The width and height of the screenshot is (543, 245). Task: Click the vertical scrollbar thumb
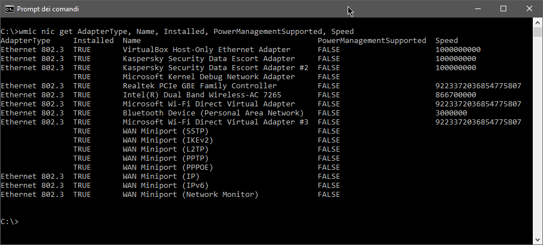(x=537, y=32)
